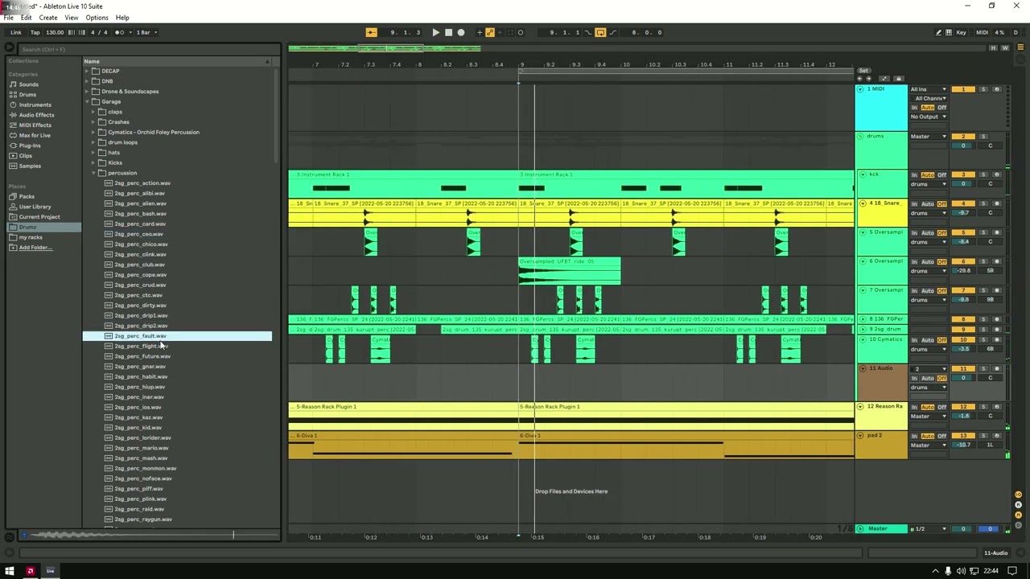This screenshot has height=579, width=1030.
Task: Open All Ins input dropdown
Action: coord(928,89)
